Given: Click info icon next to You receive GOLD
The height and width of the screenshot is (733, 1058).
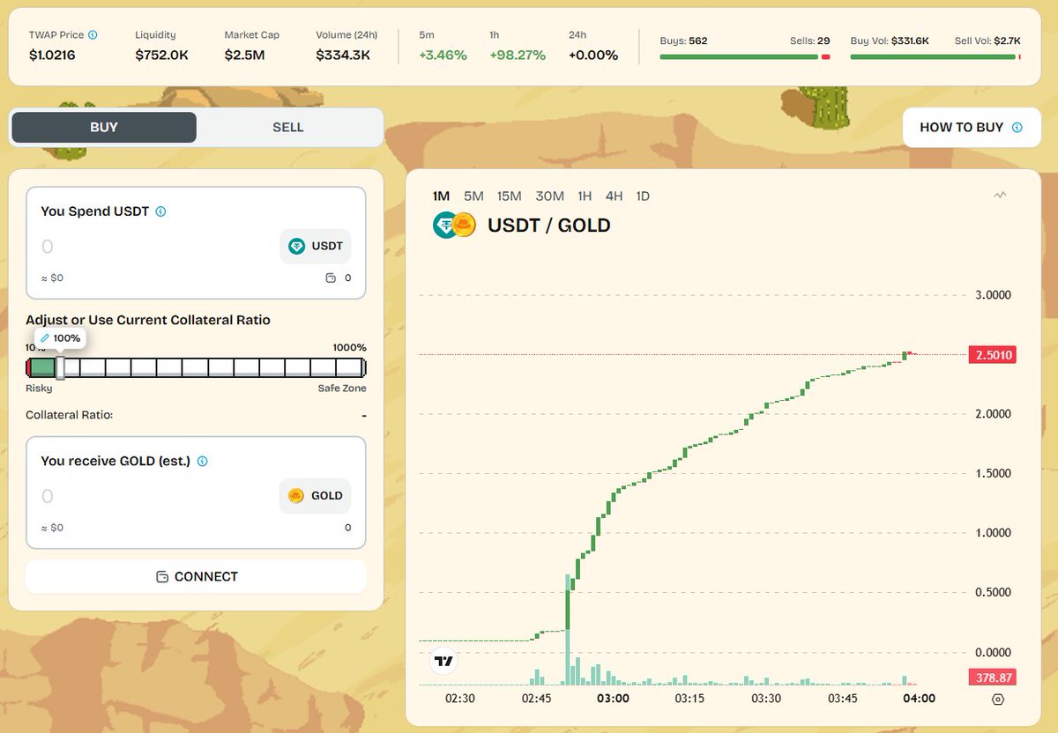Looking at the screenshot, I should pos(202,461).
